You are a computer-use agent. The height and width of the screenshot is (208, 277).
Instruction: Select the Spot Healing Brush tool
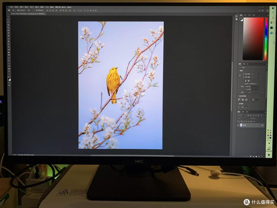point(8,36)
